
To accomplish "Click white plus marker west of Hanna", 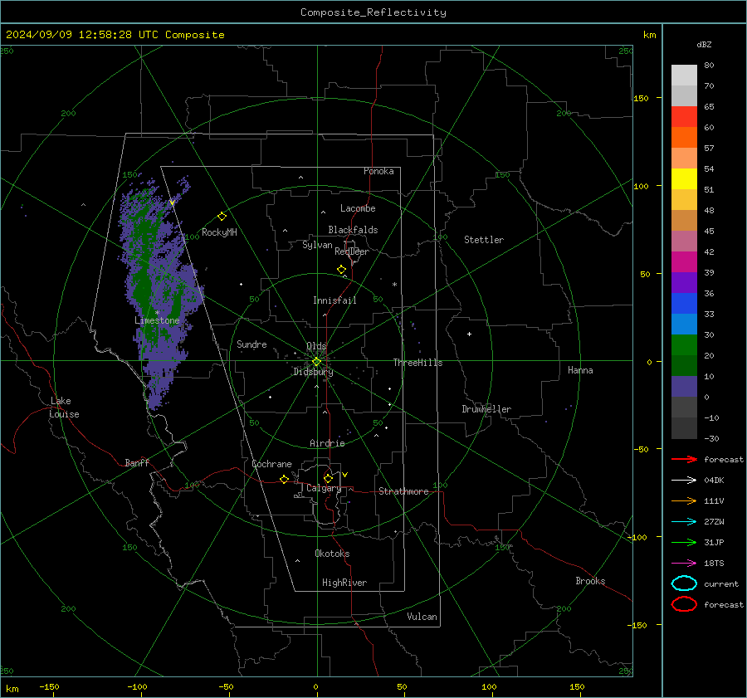I will [469, 334].
